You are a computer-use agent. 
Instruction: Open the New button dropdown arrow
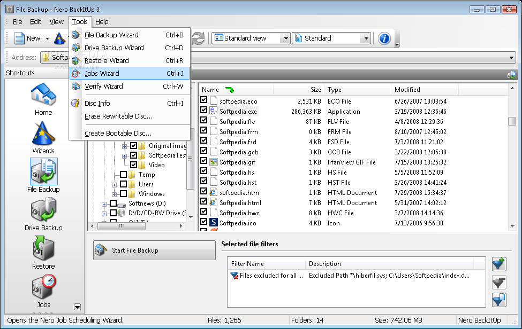[x=47, y=38]
